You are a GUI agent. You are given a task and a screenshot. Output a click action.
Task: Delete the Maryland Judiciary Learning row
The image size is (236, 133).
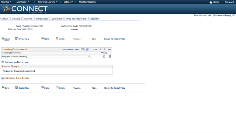110,56
